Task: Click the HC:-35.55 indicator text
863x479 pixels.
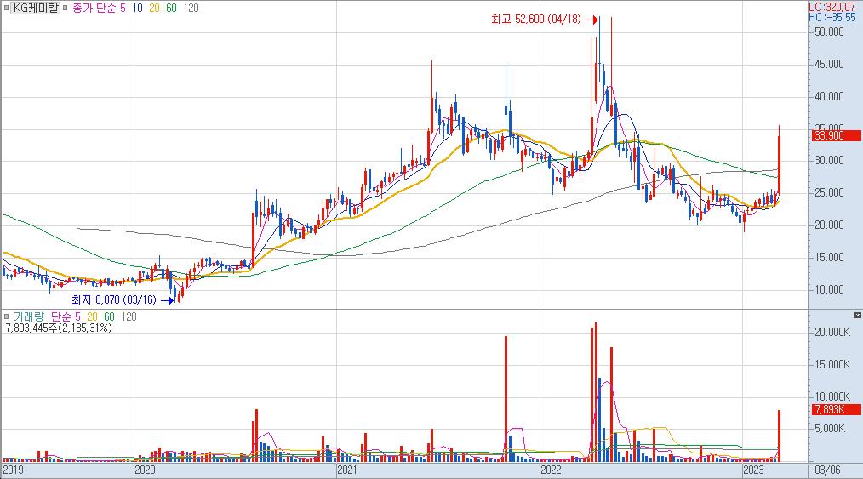Action: pyautogui.click(x=832, y=18)
